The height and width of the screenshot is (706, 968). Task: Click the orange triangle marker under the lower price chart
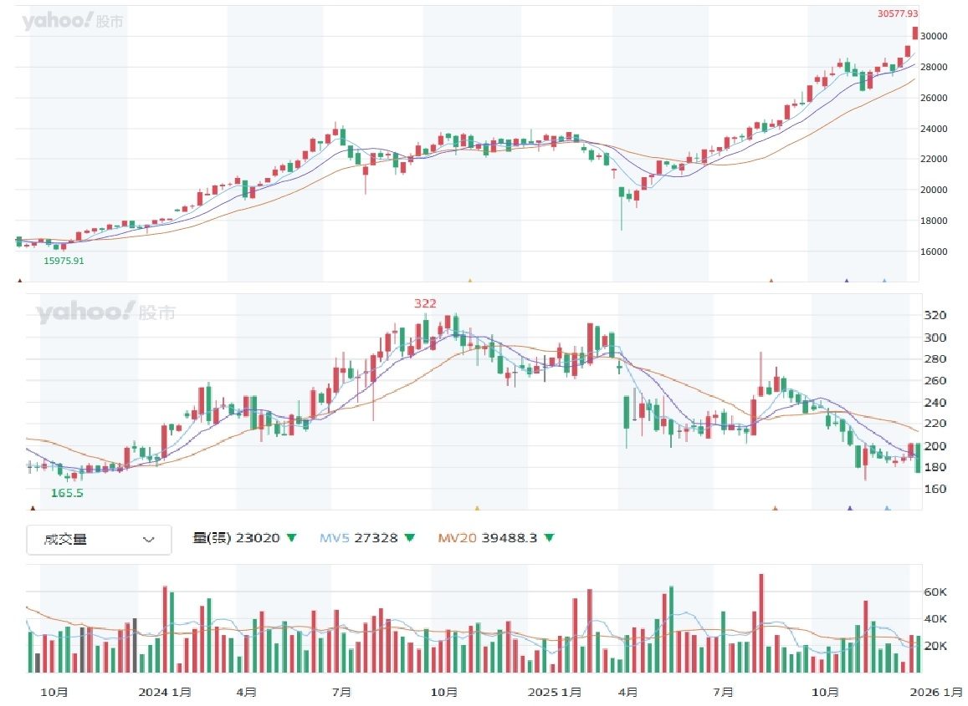point(477,508)
